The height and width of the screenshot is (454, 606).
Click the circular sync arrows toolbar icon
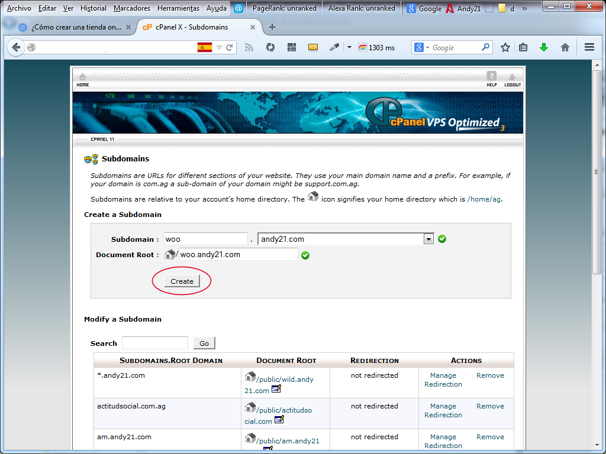[270, 47]
